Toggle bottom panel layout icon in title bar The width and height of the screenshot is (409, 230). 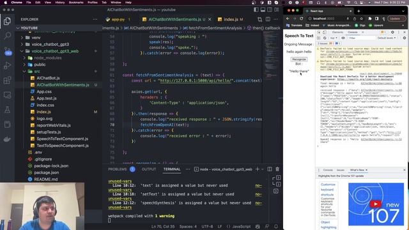coord(263,10)
